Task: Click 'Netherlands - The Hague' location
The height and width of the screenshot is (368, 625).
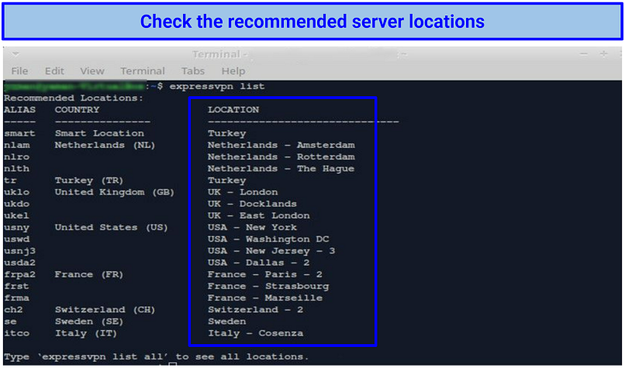Action: click(281, 168)
